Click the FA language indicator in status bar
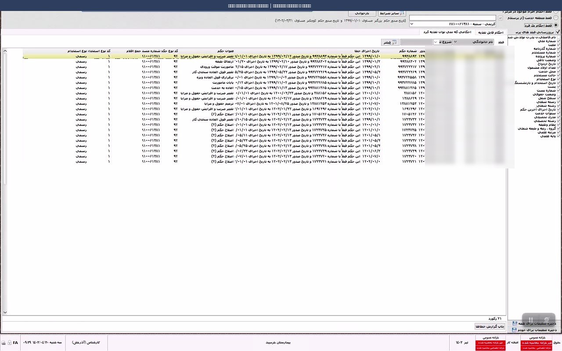 (x=15, y=342)
